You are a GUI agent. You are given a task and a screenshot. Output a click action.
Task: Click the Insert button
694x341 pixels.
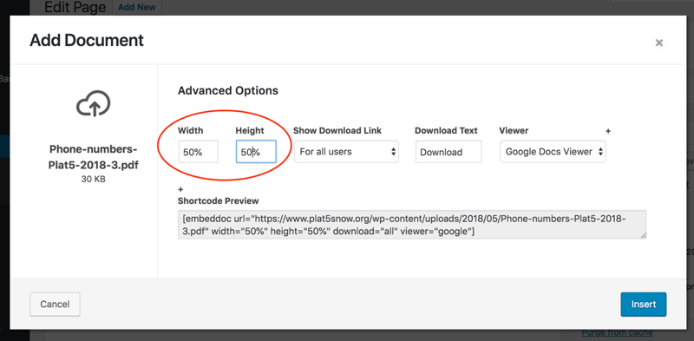point(644,305)
